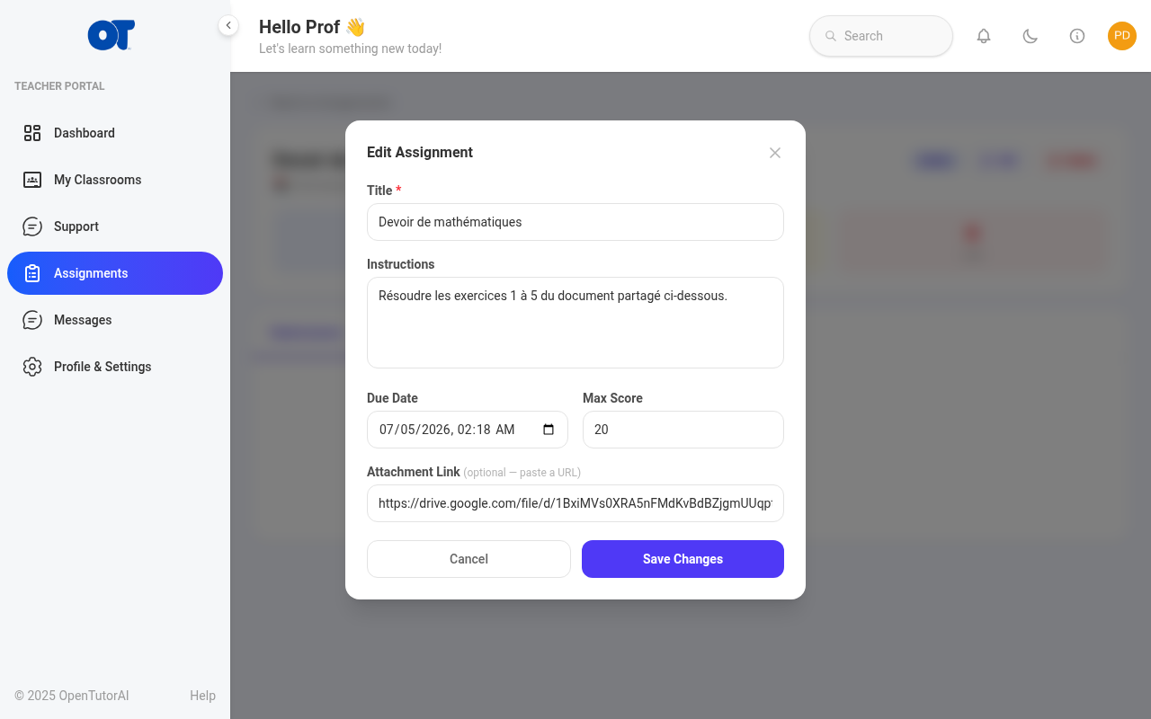This screenshot has height=719, width=1151.
Task: Collapse the sidebar with the chevron button
Action: [228, 25]
